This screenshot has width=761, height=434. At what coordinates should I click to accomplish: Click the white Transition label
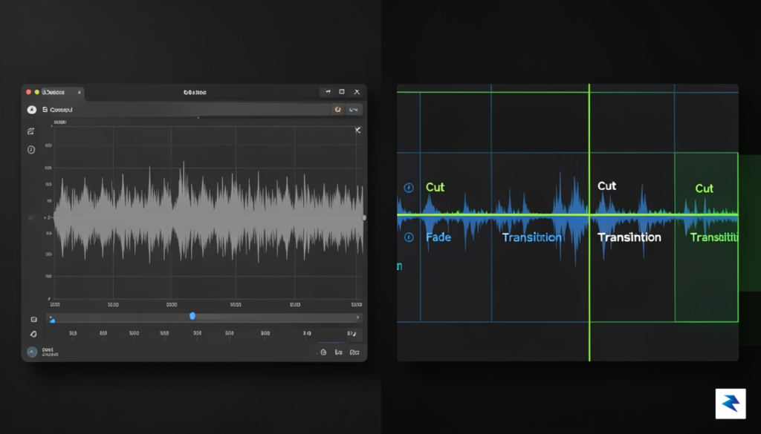629,237
